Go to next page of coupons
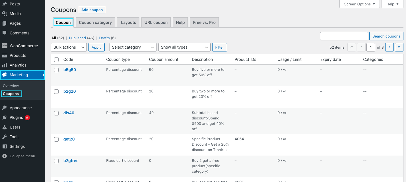 (389, 47)
